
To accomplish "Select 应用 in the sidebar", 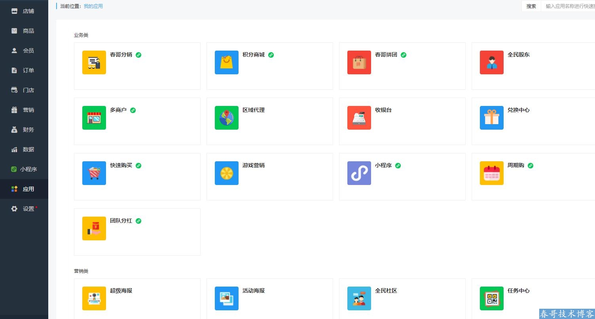I will click(24, 189).
